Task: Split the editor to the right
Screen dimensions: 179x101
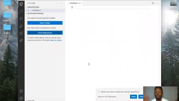Action: (153, 3)
